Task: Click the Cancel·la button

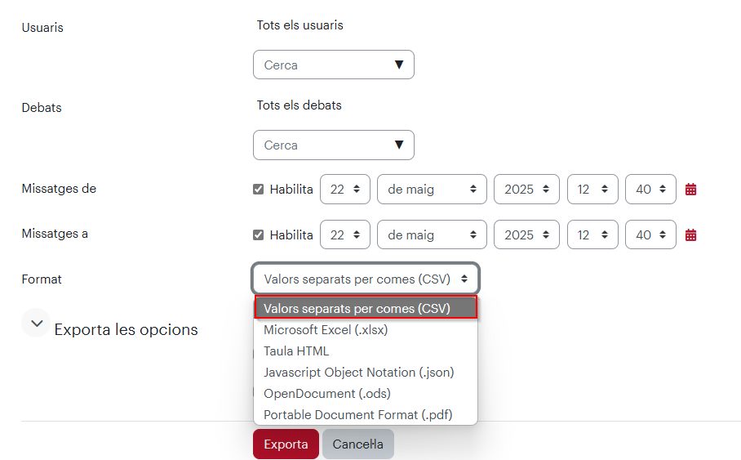Action: tap(358, 444)
